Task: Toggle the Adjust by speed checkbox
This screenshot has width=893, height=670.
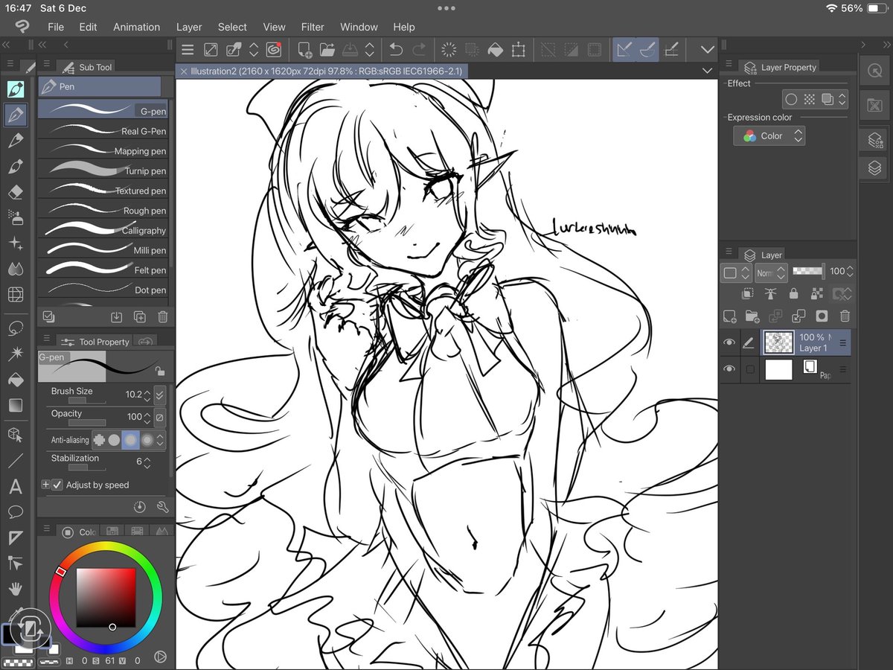Action: tap(57, 485)
